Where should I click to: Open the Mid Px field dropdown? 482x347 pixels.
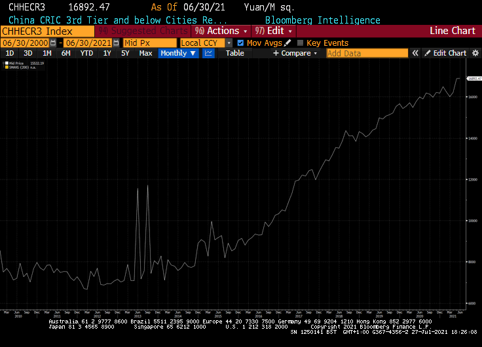(x=149, y=43)
